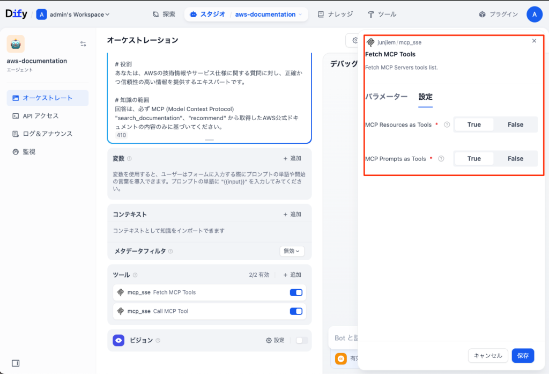The height and width of the screenshot is (374, 549).
Task: Click the orange quote feature icon
Action: click(340, 358)
